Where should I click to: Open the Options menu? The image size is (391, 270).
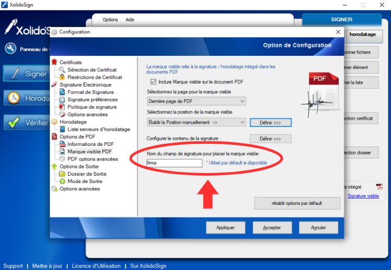coord(110,20)
